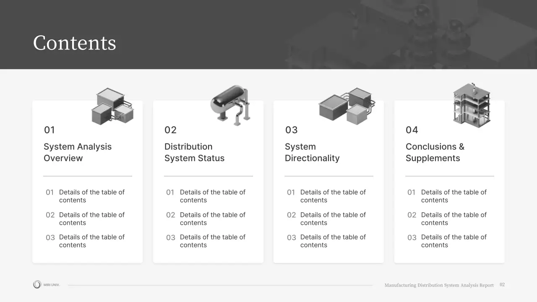Click the machinery boxes illustration above section 01
This screenshot has height=302, width=537.
(x=112, y=105)
